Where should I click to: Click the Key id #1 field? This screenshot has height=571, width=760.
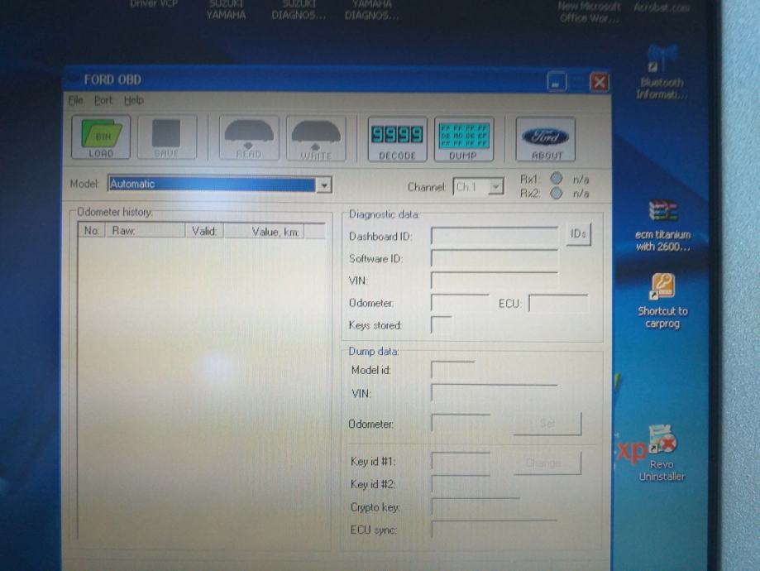point(461,462)
